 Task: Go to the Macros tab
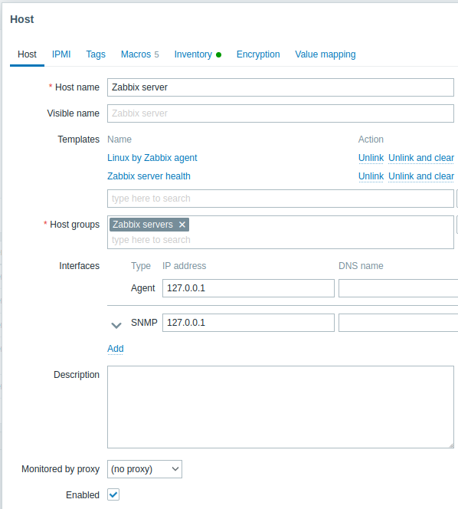140,54
